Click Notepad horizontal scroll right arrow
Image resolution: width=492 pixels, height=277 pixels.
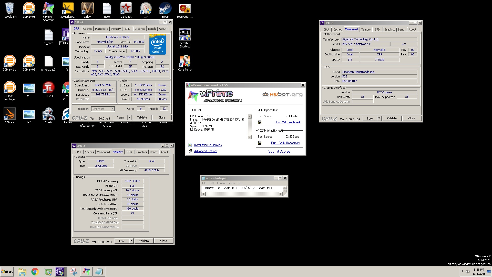click(x=281, y=194)
